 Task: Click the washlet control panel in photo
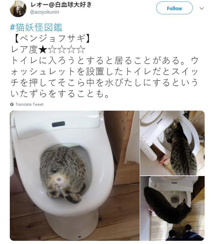pyautogui.click(x=148, y=148)
